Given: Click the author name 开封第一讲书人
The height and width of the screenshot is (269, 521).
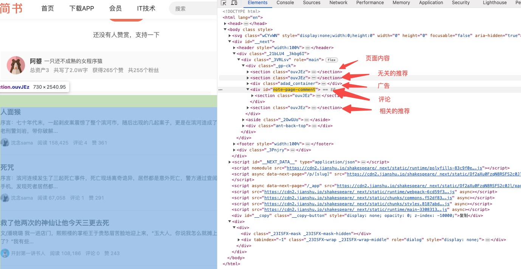Looking at the screenshot, I should pos(28,253).
